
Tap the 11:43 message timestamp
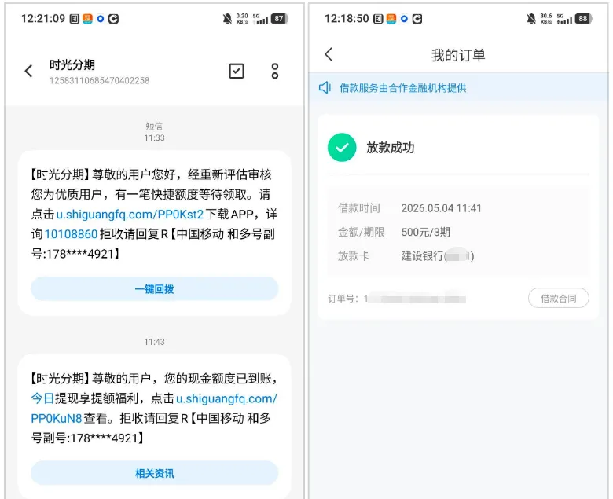click(154, 342)
